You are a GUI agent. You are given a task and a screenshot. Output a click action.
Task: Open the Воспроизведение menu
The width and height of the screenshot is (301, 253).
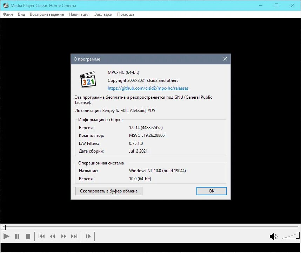pyautogui.click(x=47, y=14)
